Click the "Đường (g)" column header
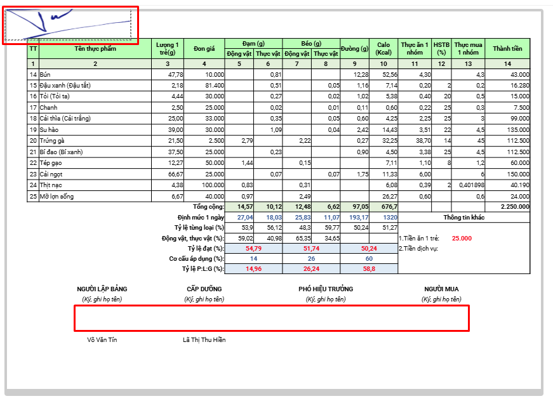The height and width of the screenshot is (401, 553). tap(354, 49)
